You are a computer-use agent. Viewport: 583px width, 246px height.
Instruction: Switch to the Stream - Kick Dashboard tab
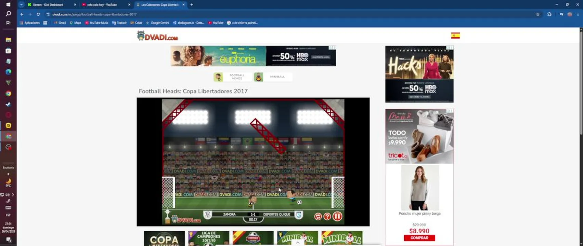coord(48,5)
